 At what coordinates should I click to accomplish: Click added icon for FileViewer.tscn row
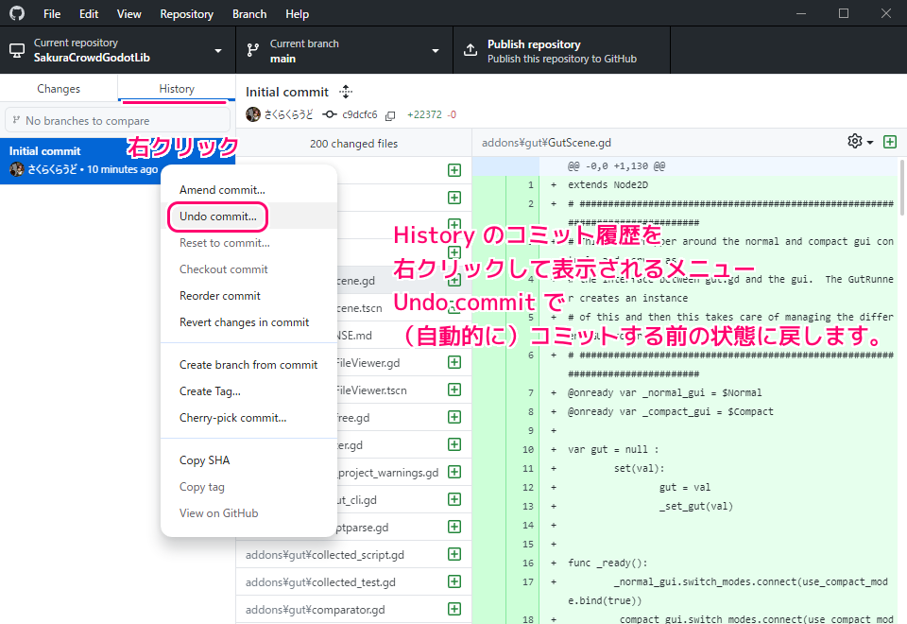tap(454, 390)
